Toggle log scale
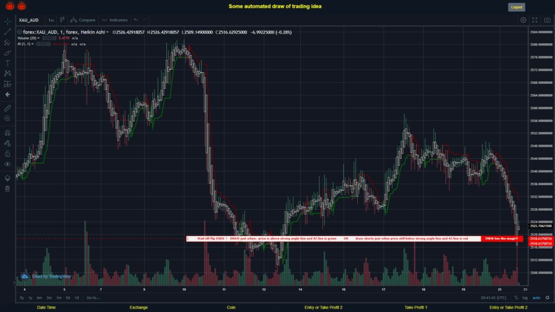This screenshot has width=555, height=312. pyautogui.click(x=525, y=298)
